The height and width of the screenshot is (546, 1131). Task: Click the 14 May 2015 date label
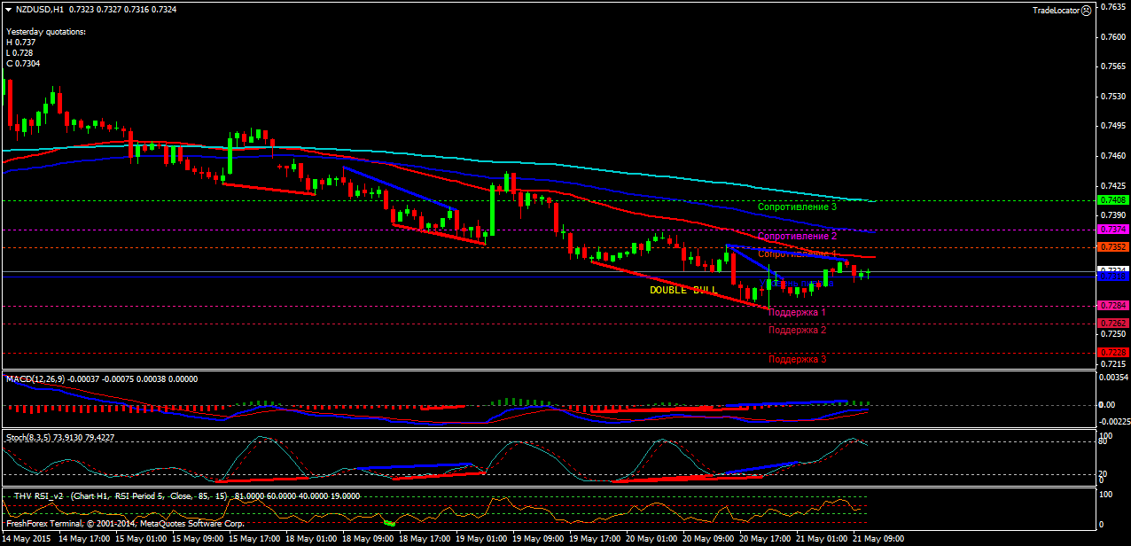27,538
